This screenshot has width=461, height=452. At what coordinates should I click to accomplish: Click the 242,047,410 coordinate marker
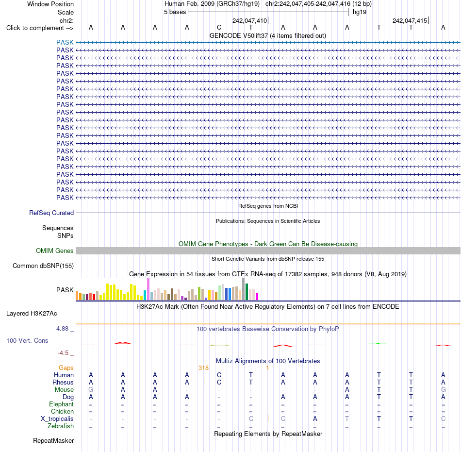tap(249, 20)
